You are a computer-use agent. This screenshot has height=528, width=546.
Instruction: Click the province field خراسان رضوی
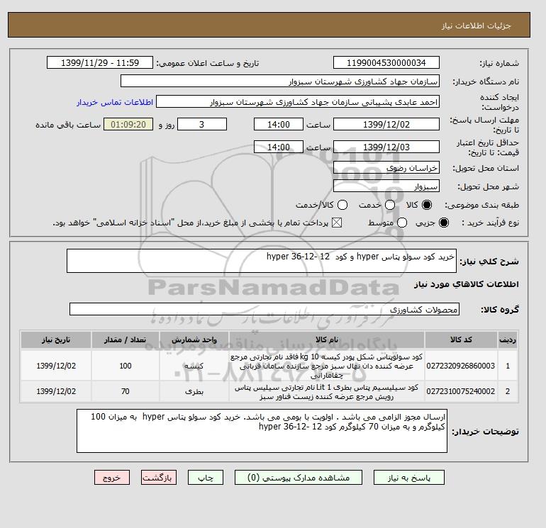[x=386, y=168]
